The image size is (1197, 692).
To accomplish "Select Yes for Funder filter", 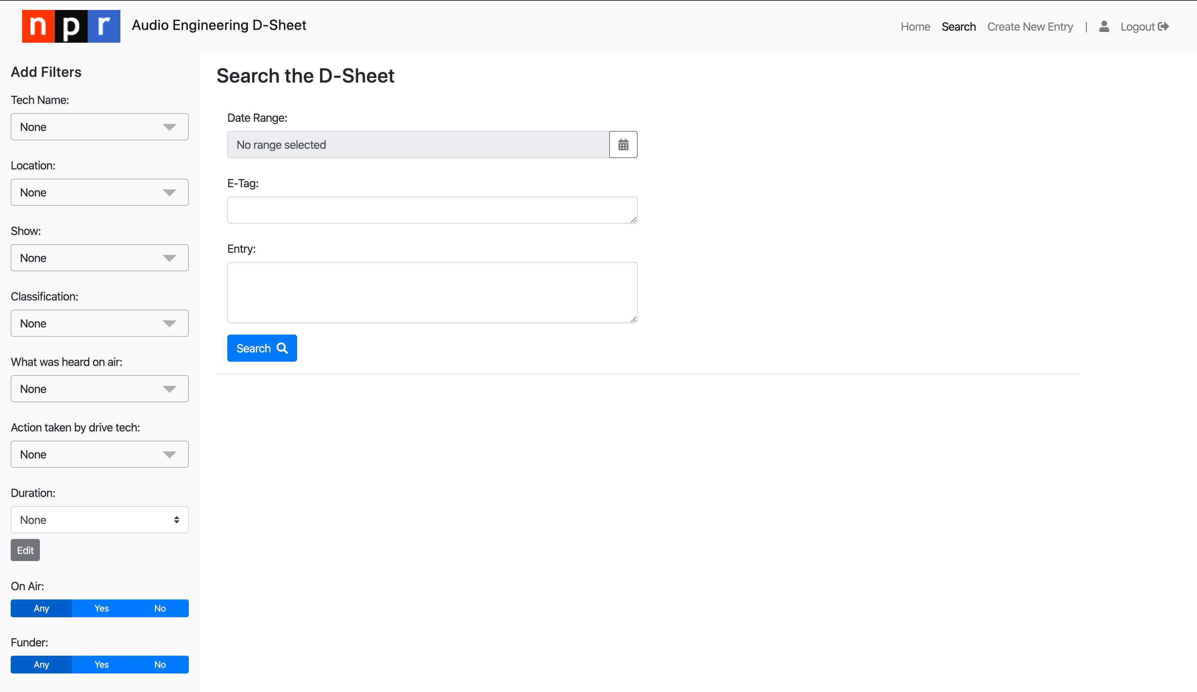I will click(101, 665).
